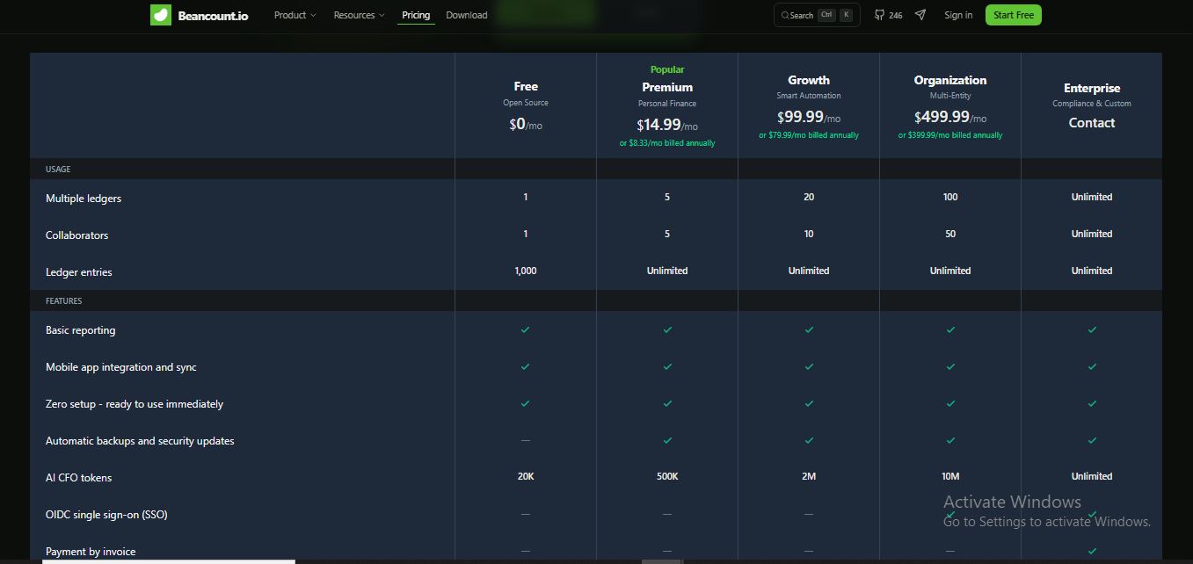
Task: Expand the Product dropdown menu
Action: 295,15
